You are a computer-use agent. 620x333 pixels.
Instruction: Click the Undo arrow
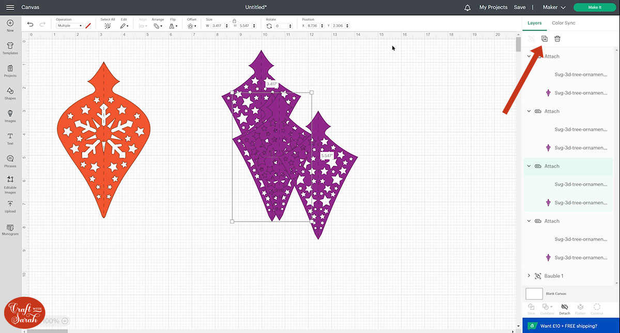30,24
